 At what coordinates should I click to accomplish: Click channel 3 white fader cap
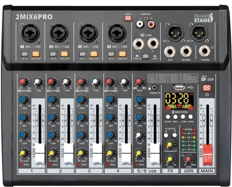97,154
